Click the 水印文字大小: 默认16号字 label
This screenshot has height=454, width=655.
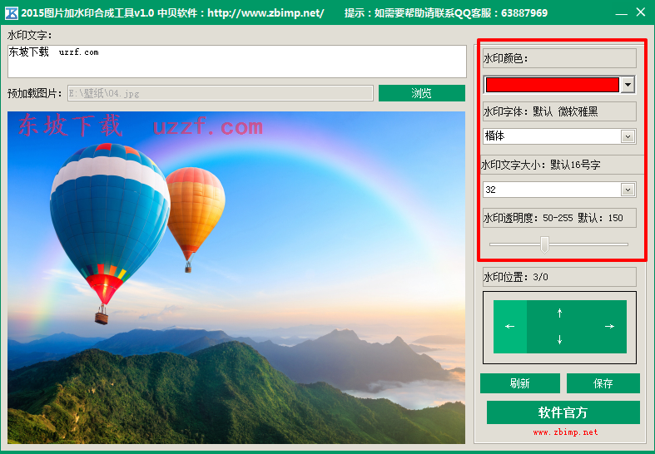(x=562, y=165)
